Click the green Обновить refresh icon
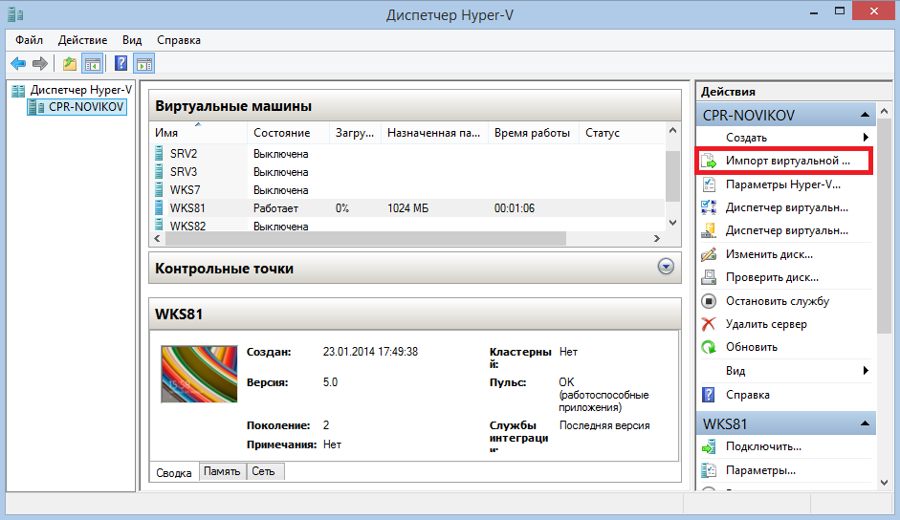900x520 pixels. pos(709,347)
